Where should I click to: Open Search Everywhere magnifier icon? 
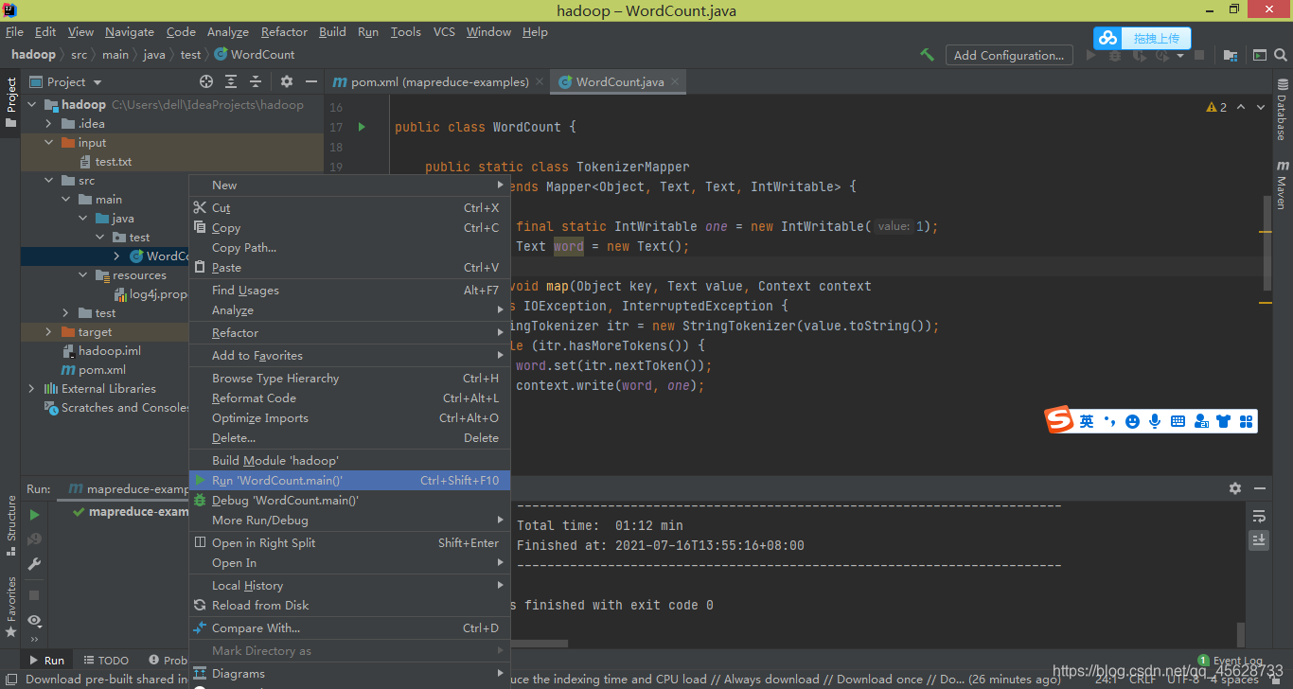coord(1280,55)
